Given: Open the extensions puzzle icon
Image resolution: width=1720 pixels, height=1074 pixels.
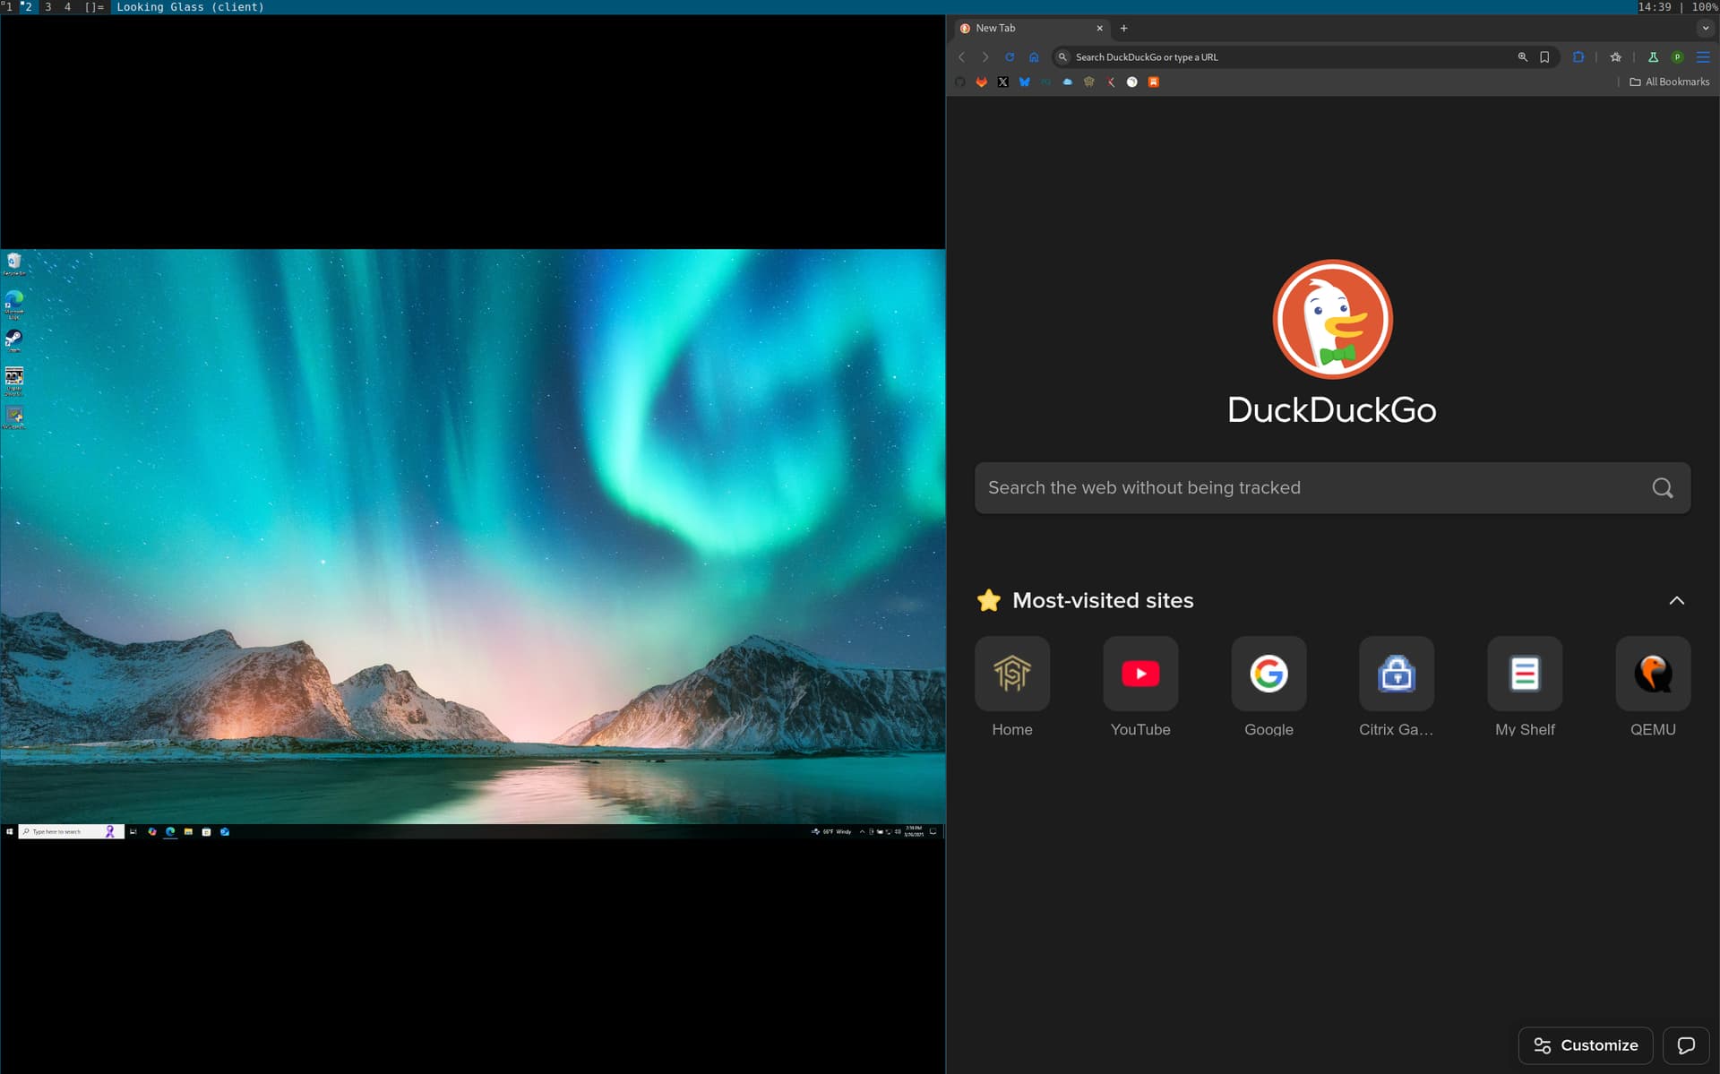Looking at the screenshot, I should click(1578, 56).
